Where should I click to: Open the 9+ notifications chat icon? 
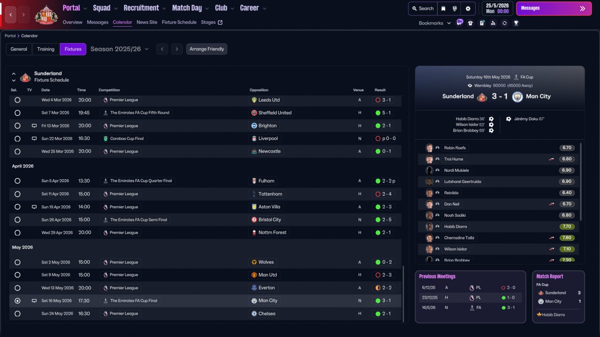459,22
